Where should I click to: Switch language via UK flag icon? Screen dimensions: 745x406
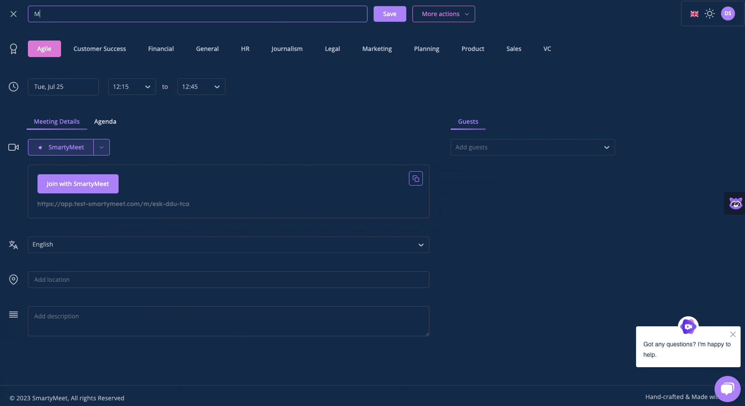[x=694, y=14]
